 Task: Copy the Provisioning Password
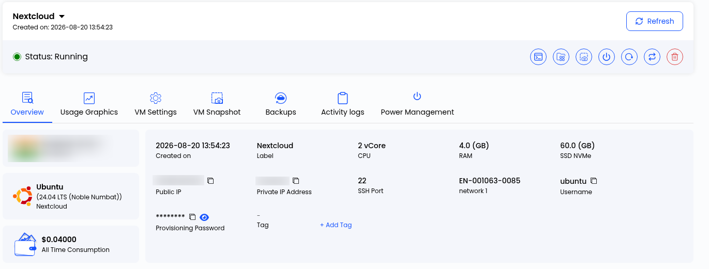coord(192,217)
